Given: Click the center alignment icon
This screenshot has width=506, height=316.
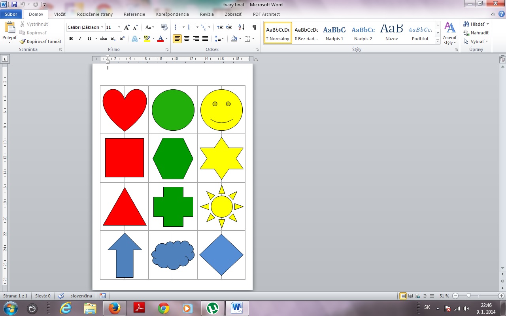Looking at the screenshot, I should click(x=186, y=39).
